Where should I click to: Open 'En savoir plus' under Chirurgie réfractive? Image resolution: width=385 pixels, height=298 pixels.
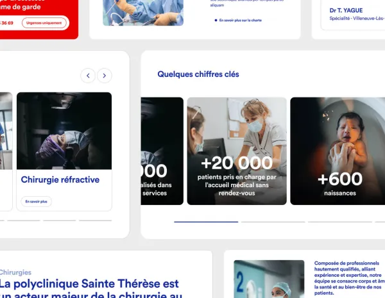36,201
